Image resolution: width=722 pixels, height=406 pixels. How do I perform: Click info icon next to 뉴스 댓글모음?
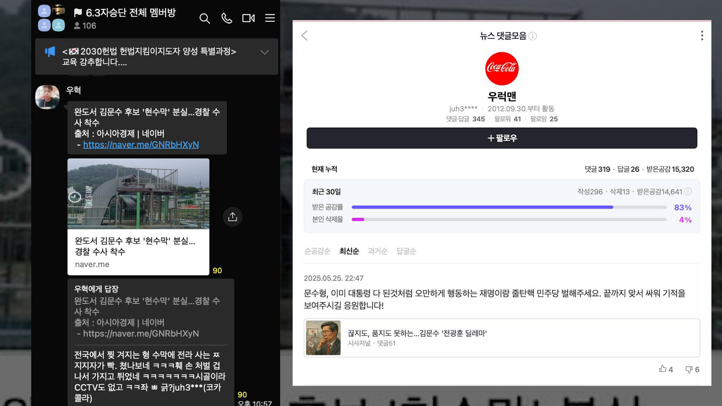coord(532,36)
